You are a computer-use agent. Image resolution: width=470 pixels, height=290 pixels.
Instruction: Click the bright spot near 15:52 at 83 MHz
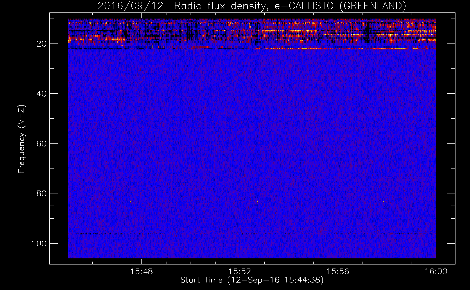coord(257,202)
